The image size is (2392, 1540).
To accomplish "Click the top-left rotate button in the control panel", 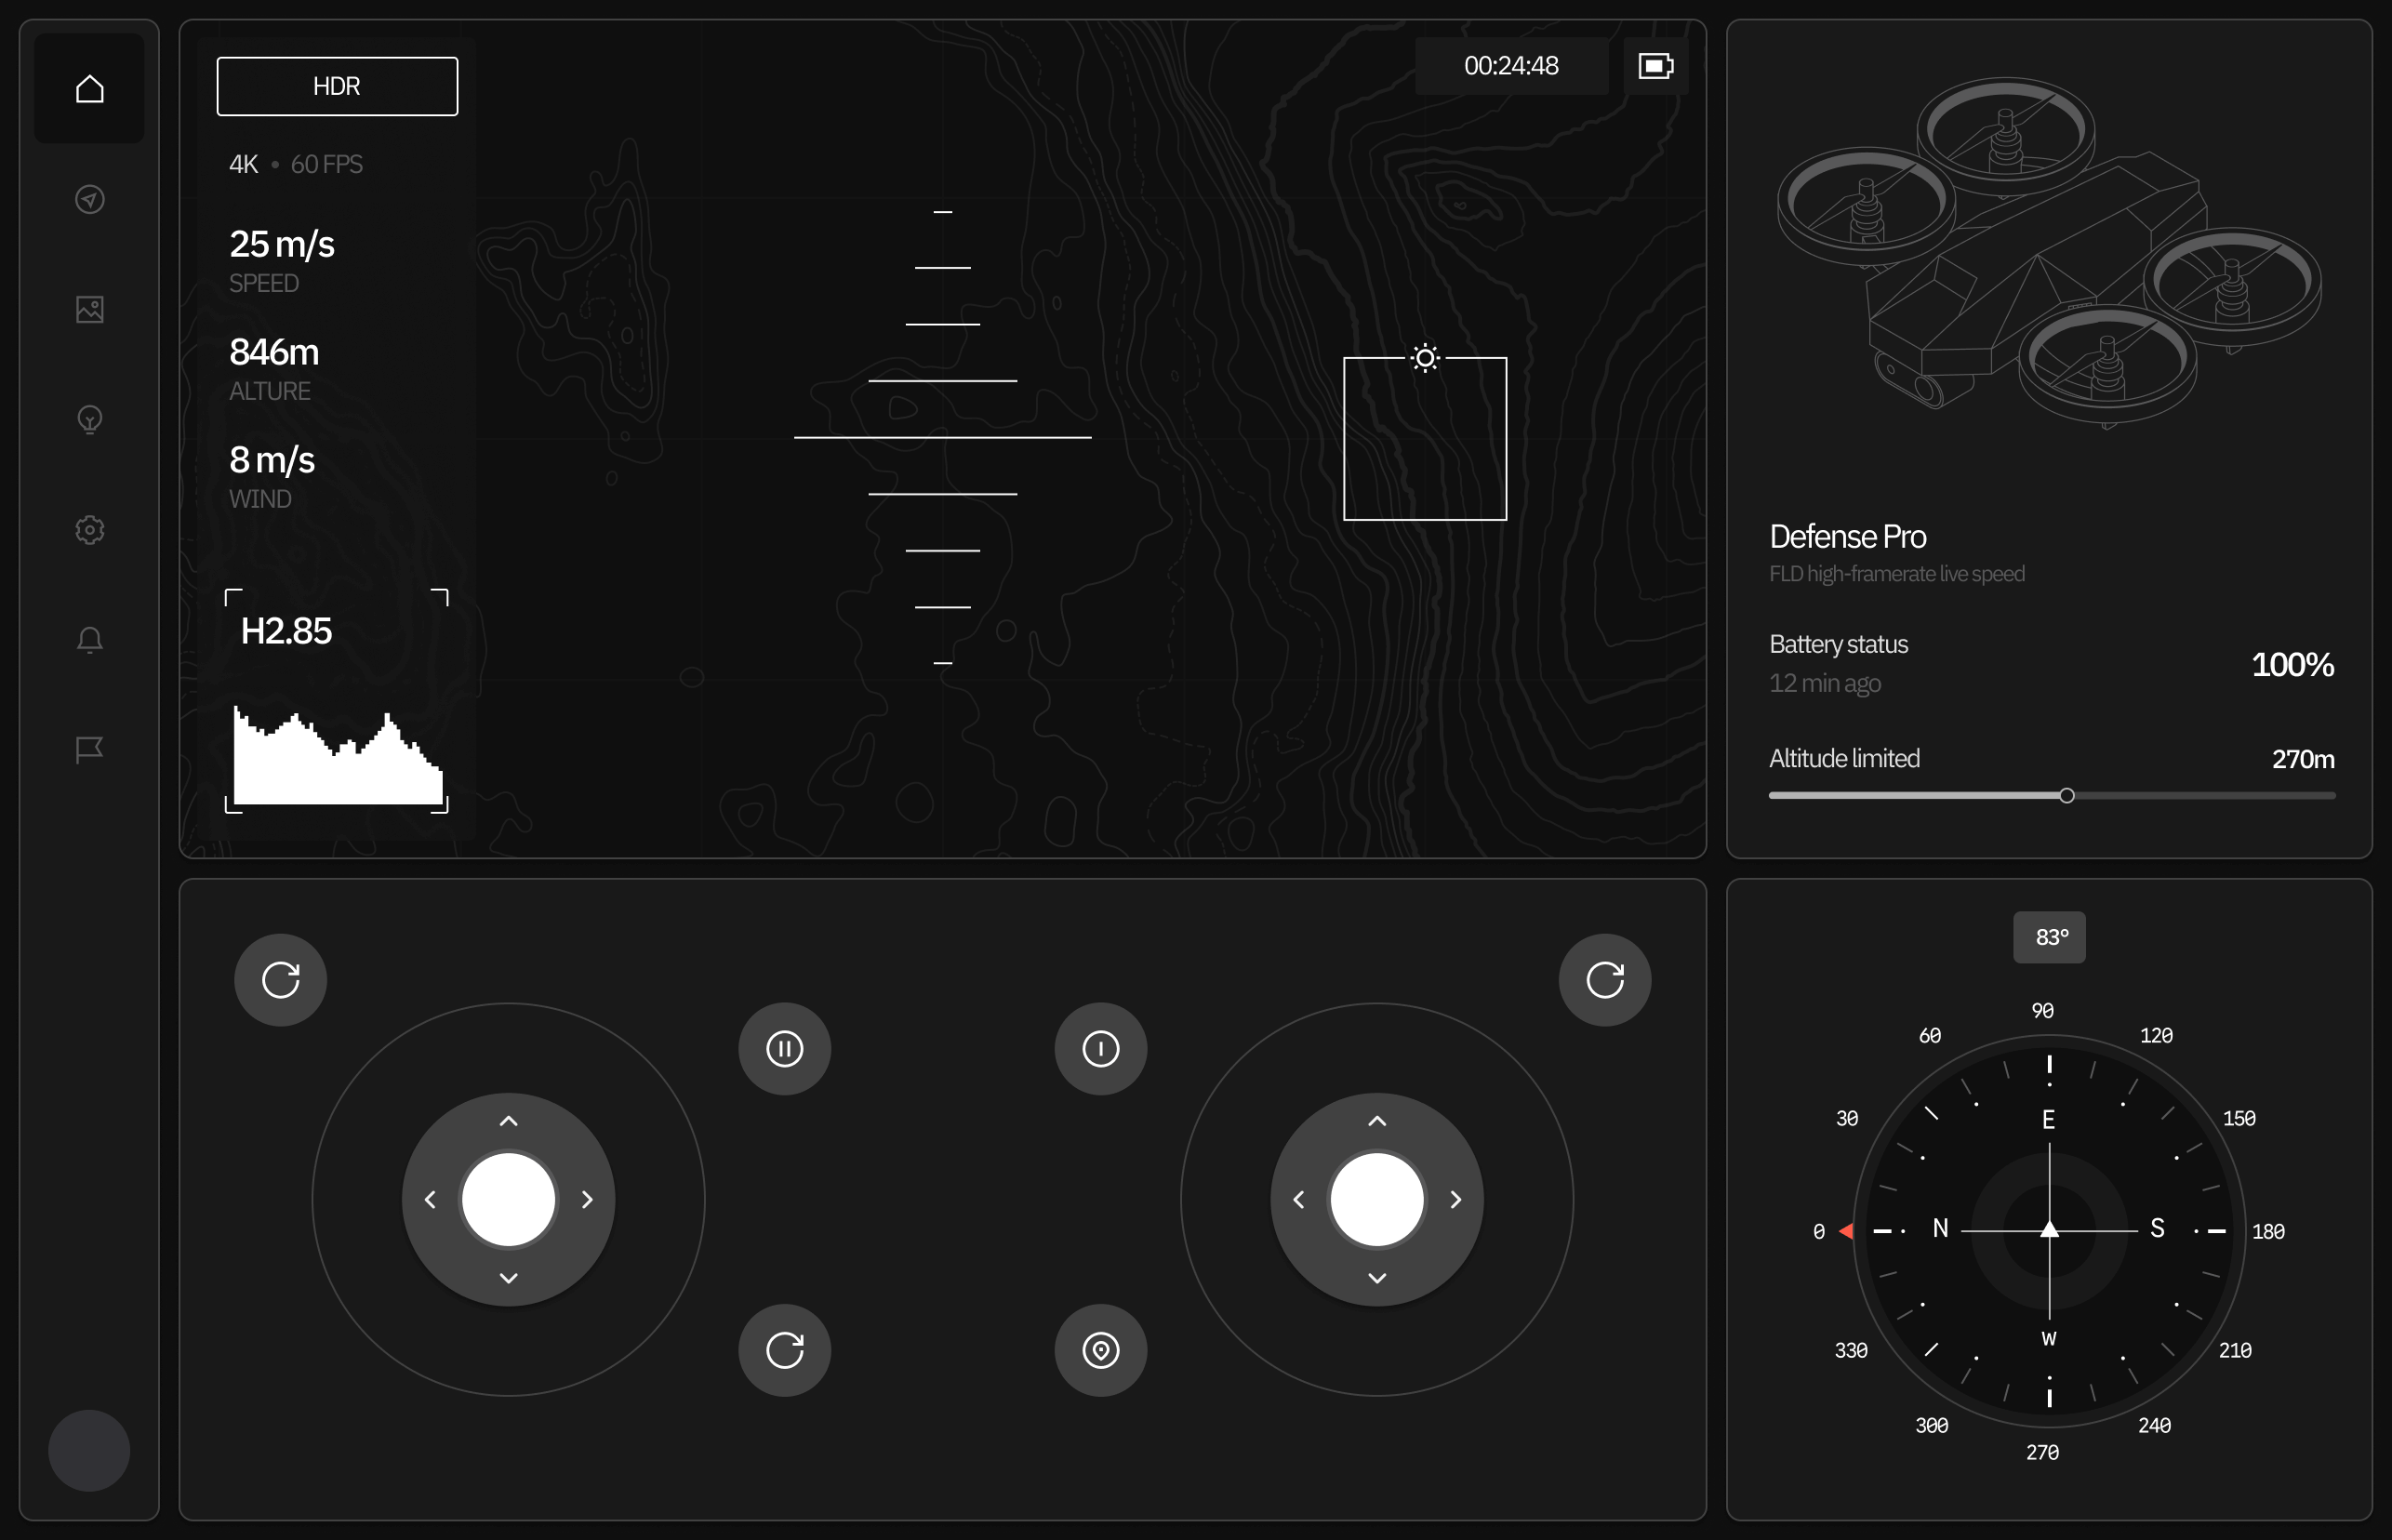I will point(280,980).
